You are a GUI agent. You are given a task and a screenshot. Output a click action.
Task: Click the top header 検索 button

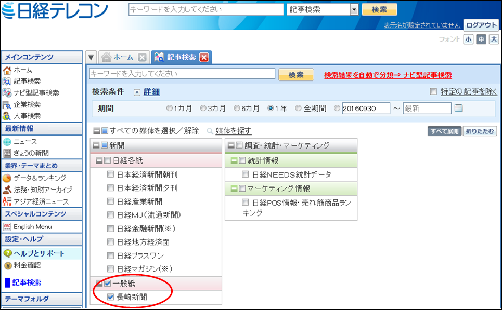click(379, 9)
